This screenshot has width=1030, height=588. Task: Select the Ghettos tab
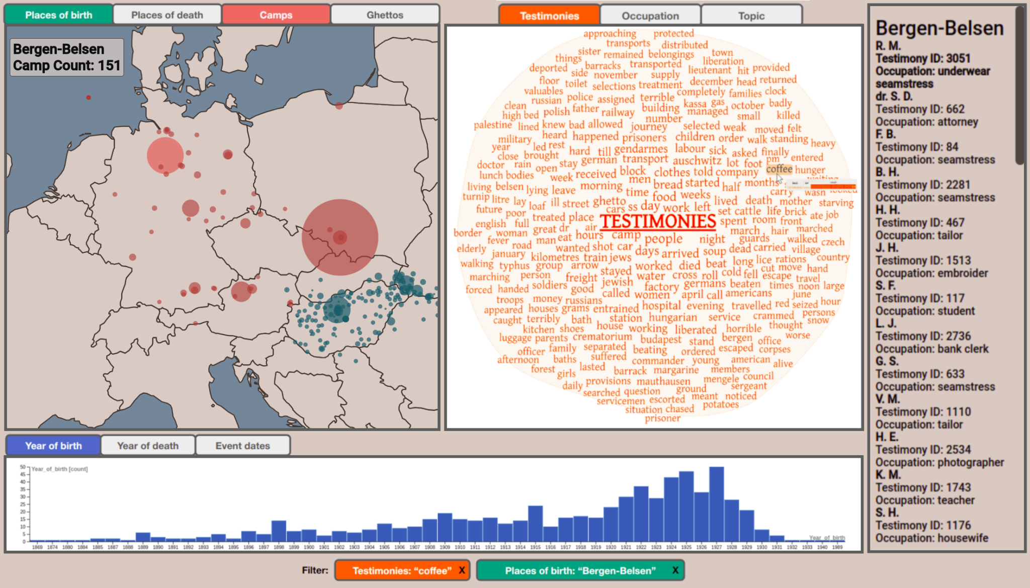click(385, 15)
